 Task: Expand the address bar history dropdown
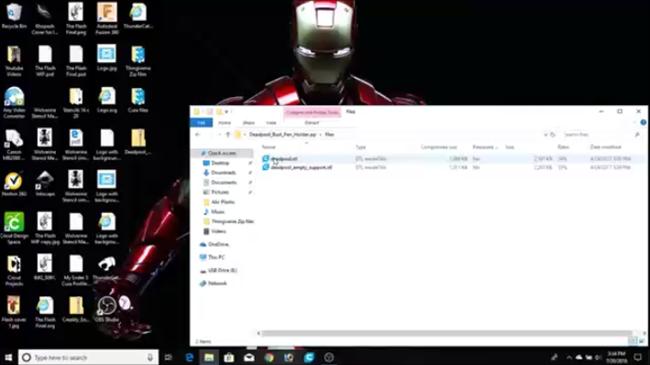(x=545, y=134)
